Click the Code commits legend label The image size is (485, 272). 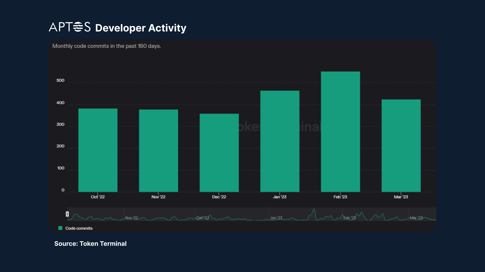(x=79, y=228)
